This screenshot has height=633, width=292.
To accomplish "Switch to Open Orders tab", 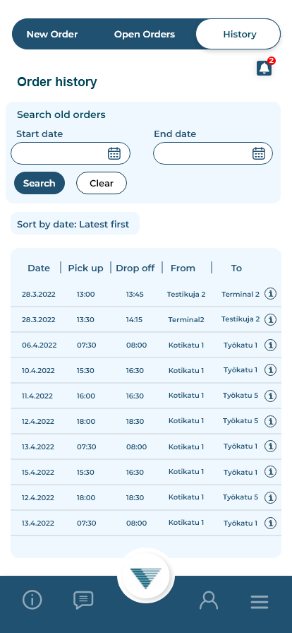I will click(x=145, y=35).
